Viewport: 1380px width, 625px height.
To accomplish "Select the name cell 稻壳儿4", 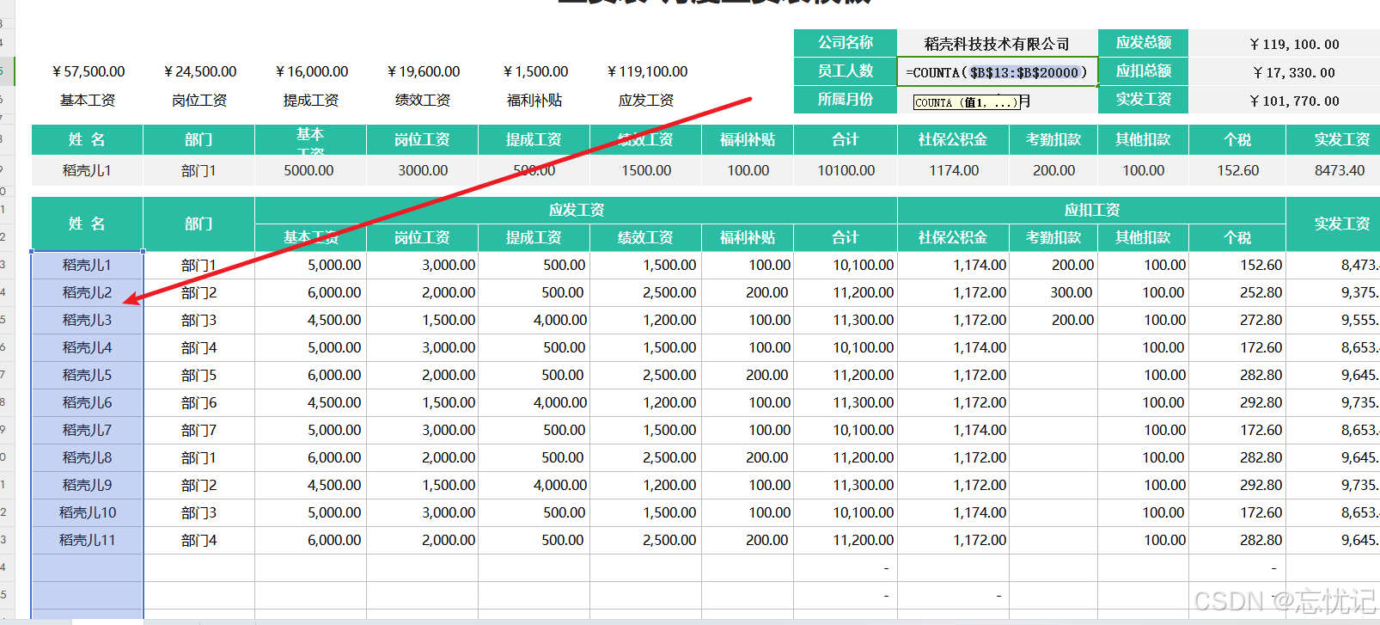I will (x=87, y=347).
